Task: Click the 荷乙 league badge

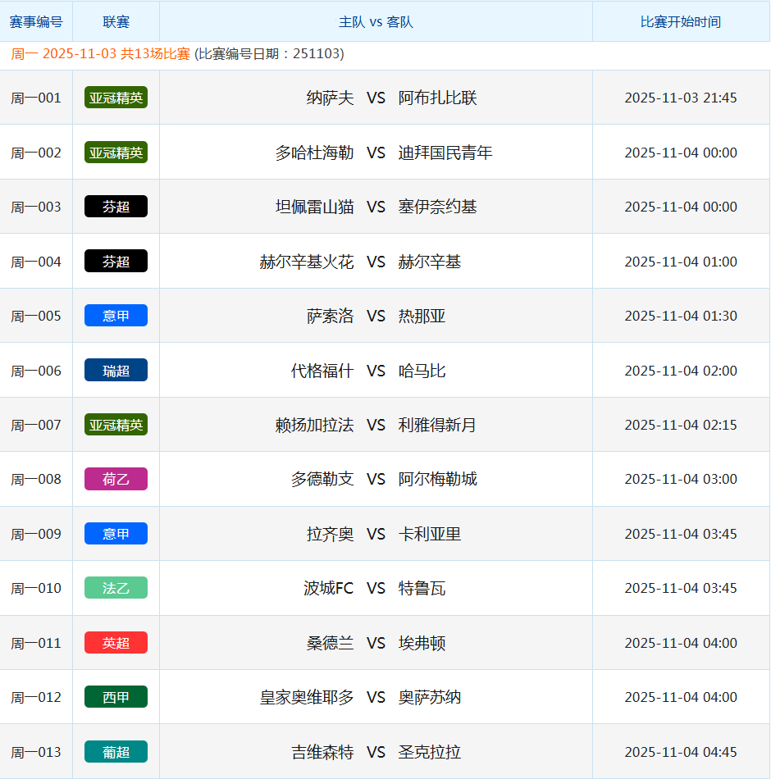Action: coord(116,479)
